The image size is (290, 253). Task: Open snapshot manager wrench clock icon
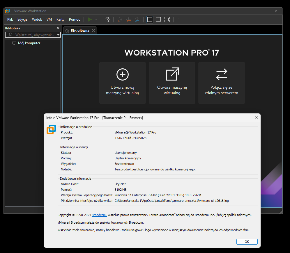(137, 19)
